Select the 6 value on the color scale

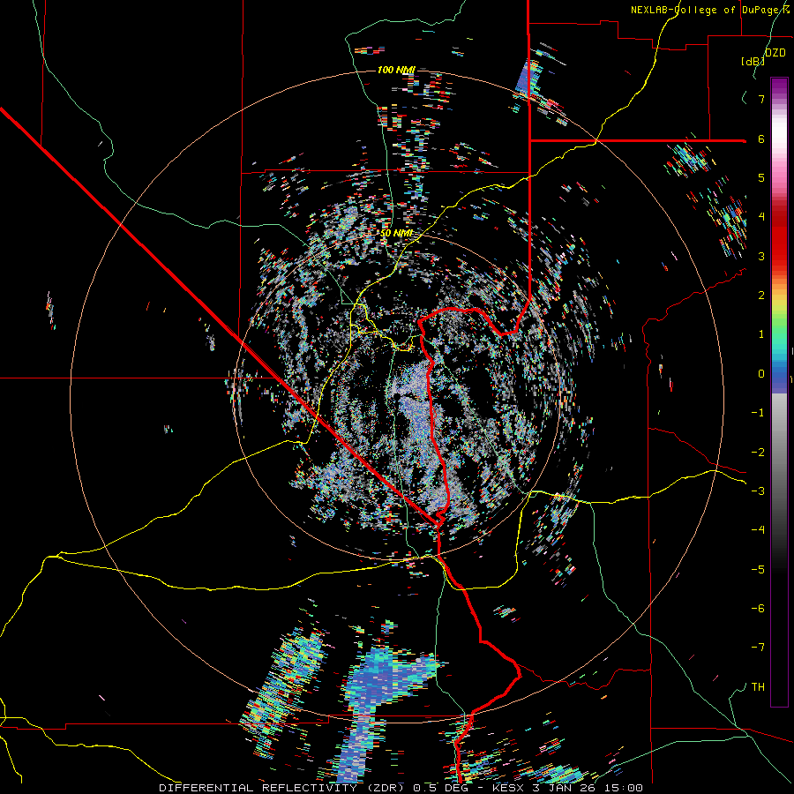[x=761, y=139]
